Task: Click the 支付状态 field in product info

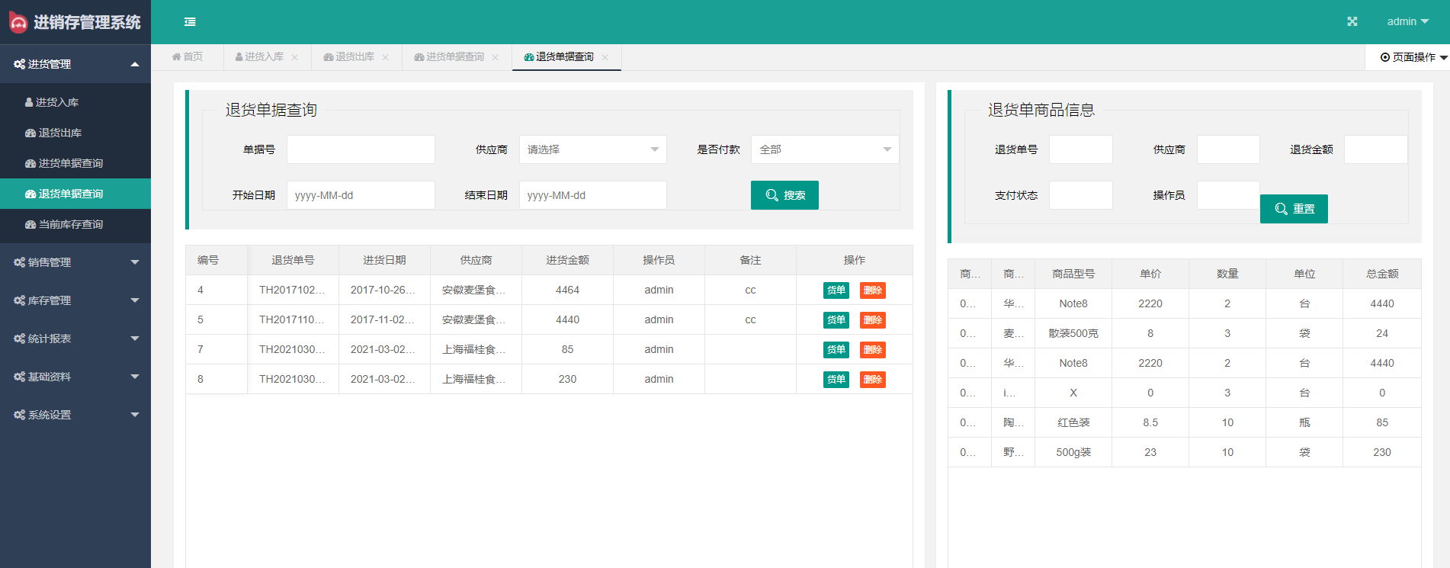Action: (x=1081, y=195)
